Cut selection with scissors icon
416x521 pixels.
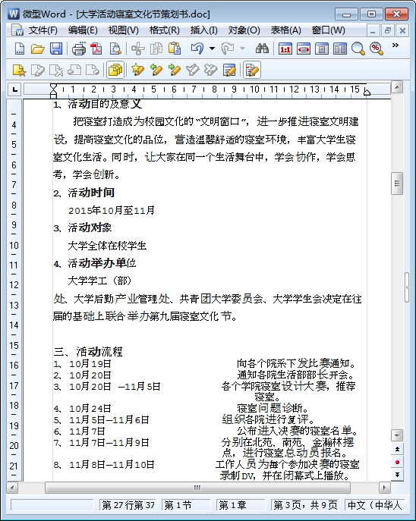coord(137,49)
